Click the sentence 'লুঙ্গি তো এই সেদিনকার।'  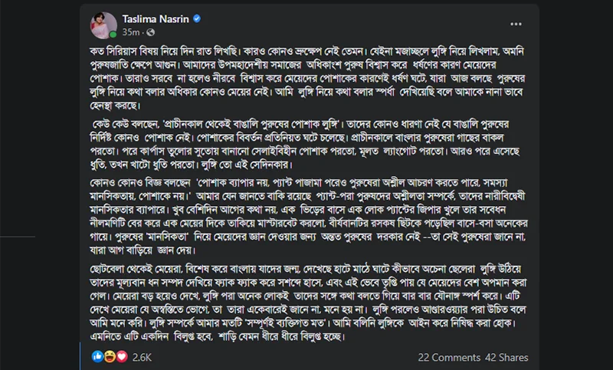[247, 165]
